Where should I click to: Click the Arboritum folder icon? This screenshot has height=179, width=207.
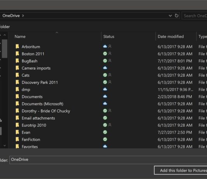click(17, 46)
